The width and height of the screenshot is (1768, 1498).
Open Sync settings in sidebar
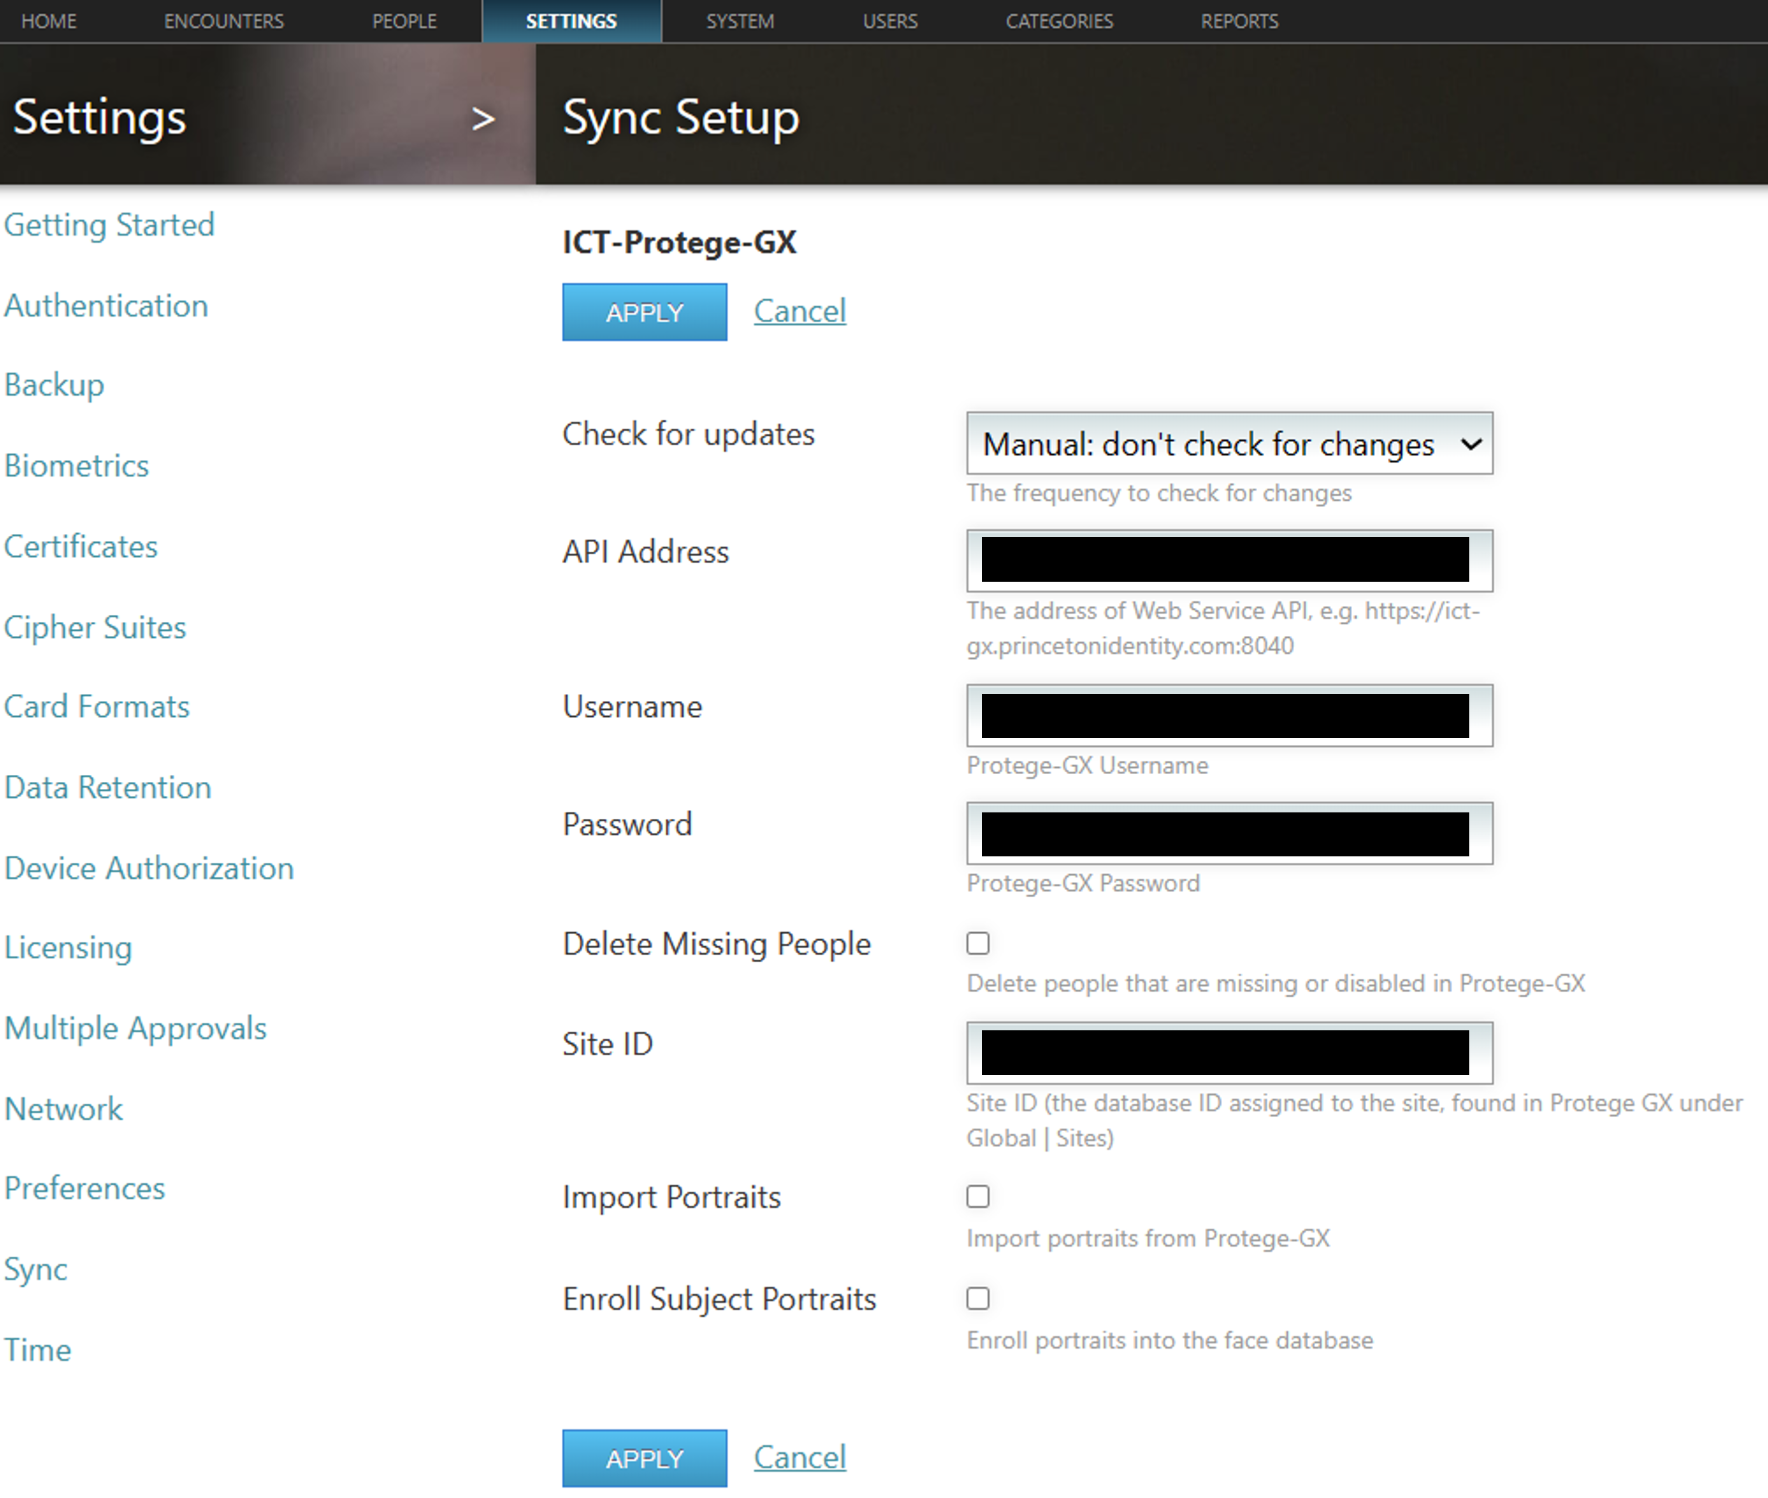click(36, 1269)
